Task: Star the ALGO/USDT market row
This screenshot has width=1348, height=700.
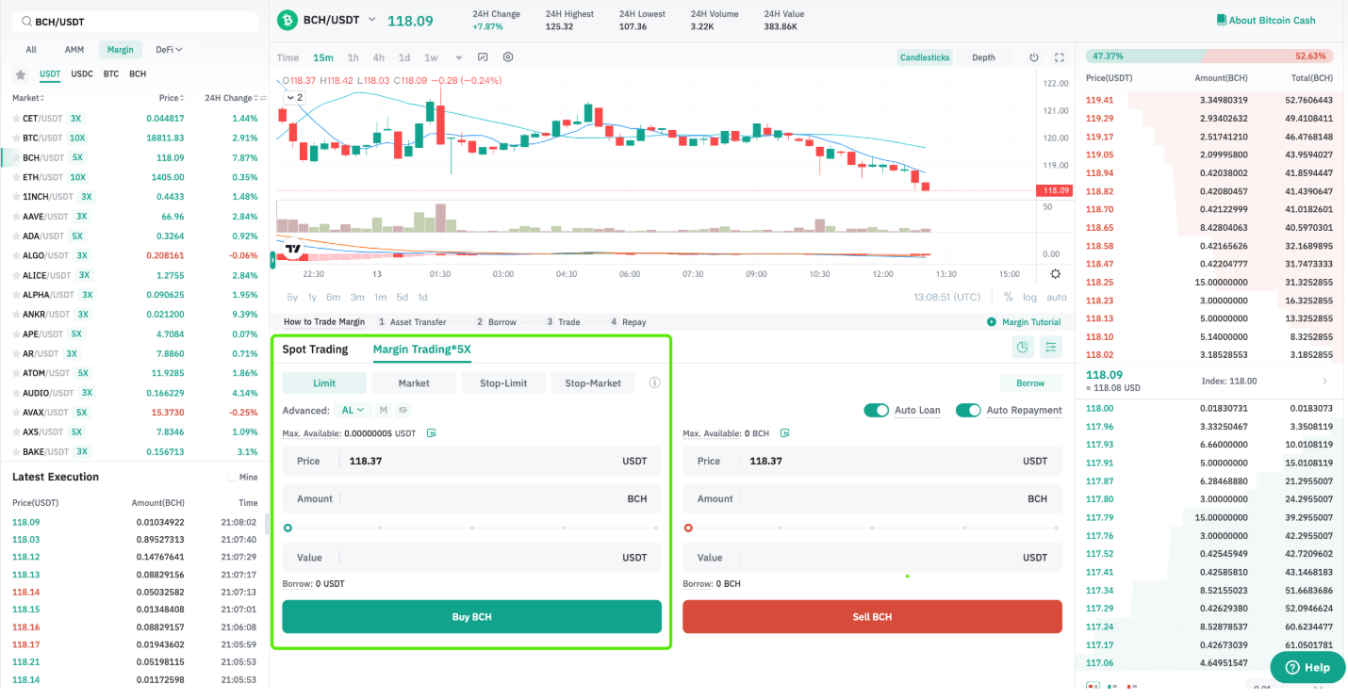Action: coord(16,255)
